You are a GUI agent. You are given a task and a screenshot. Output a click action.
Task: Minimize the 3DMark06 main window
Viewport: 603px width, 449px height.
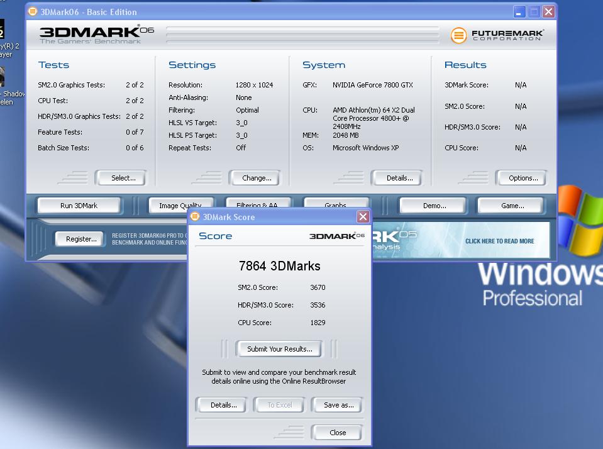coord(519,11)
